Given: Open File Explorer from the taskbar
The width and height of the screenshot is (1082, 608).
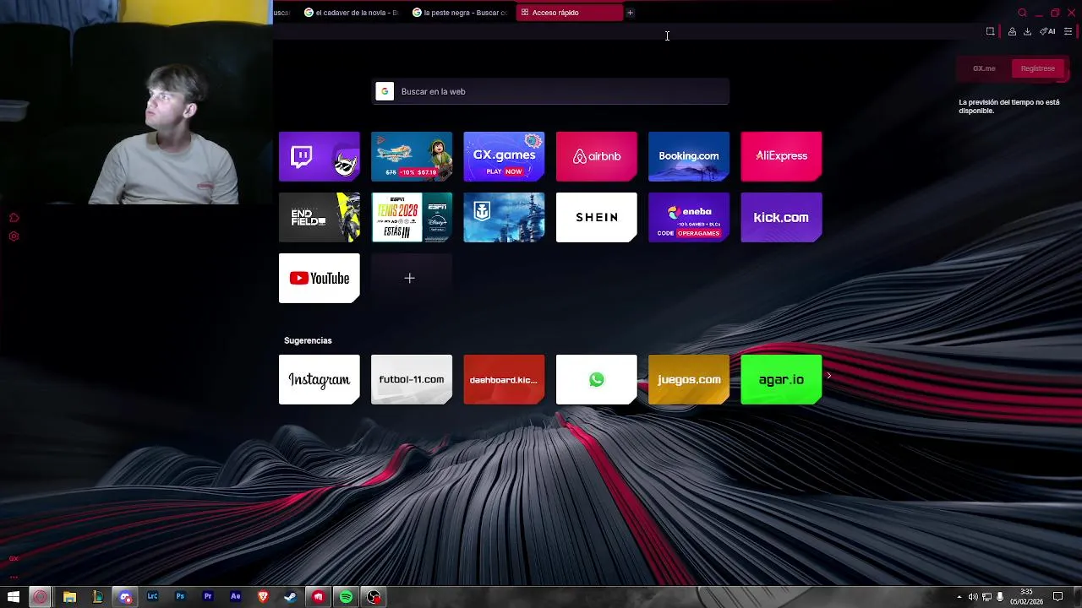Looking at the screenshot, I should click(x=69, y=597).
